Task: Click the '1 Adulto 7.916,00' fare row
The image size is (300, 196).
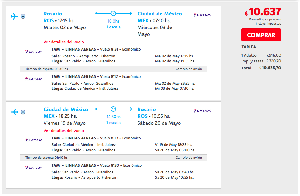Action: click(x=261, y=55)
